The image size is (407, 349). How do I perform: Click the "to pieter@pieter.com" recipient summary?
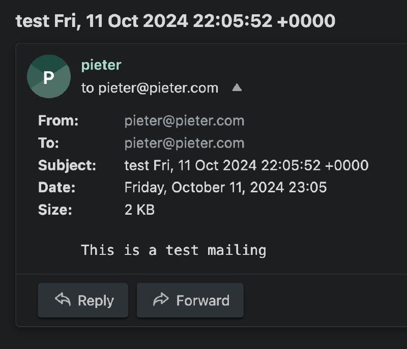coord(150,88)
